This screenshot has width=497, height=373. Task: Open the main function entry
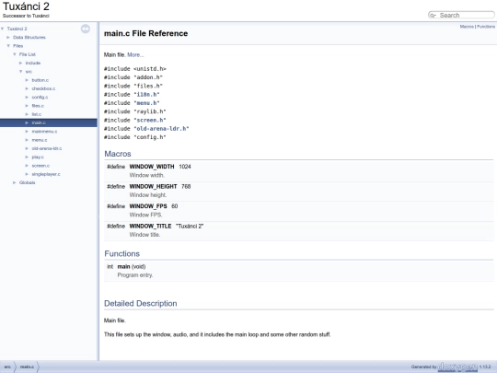coord(123,267)
